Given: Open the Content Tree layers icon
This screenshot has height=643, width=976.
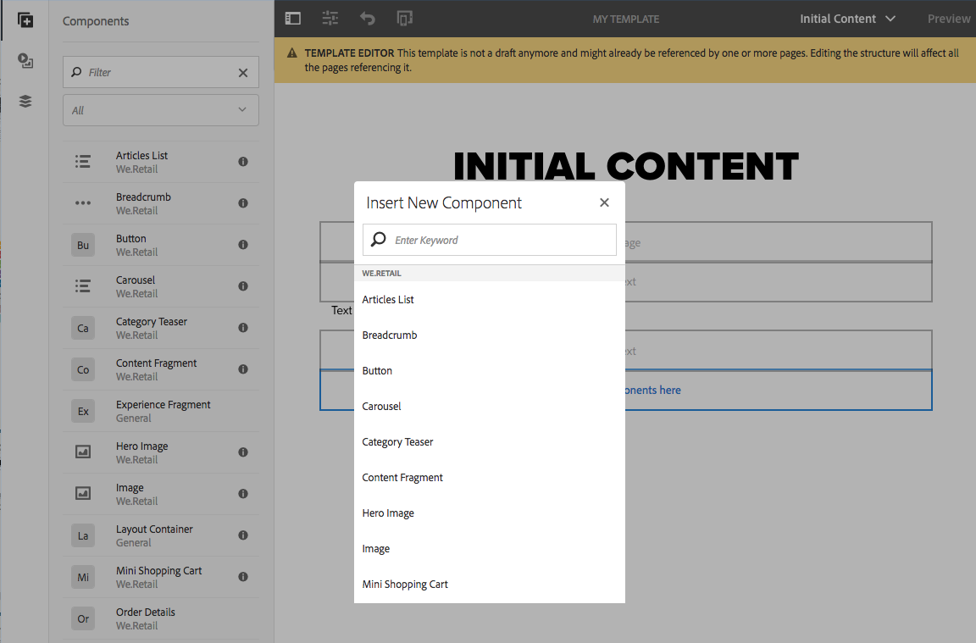Looking at the screenshot, I should 25,102.
